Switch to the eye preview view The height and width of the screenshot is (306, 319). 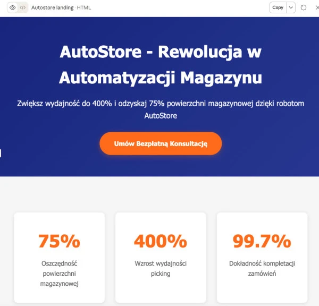pos(13,8)
